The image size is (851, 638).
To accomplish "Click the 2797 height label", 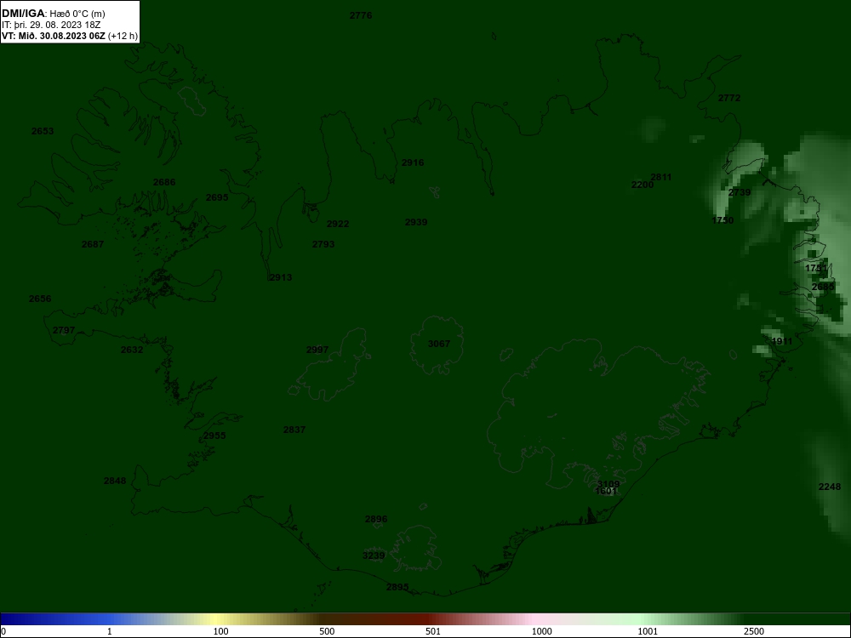I will tap(64, 330).
